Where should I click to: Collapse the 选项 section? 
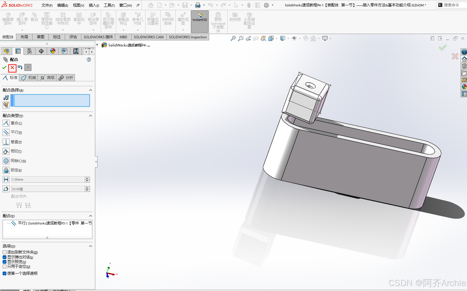click(x=91, y=246)
